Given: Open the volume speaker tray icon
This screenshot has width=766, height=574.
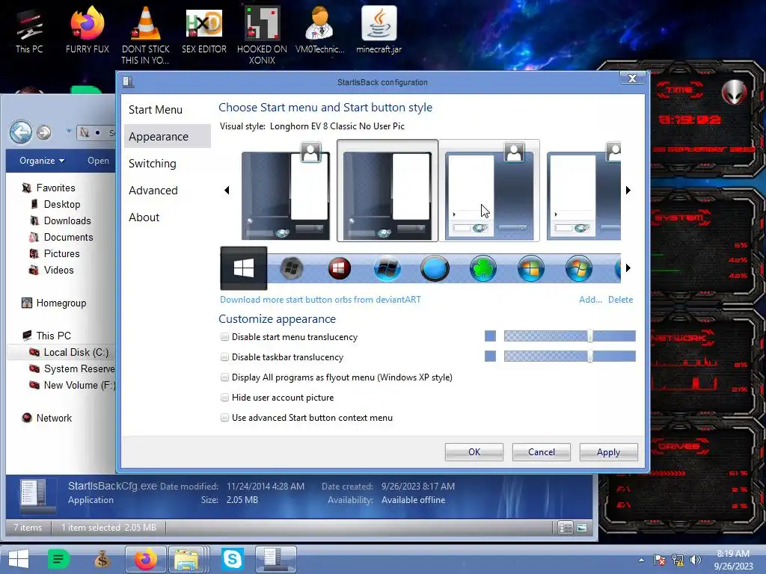Looking at the screenshot, I should coord(695,560).
